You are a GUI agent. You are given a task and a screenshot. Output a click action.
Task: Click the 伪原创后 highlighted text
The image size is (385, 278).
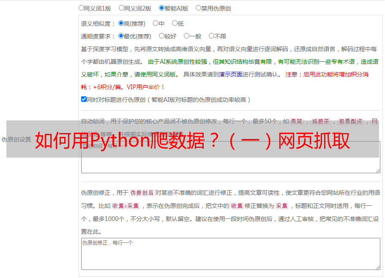[x=142, y=193]
